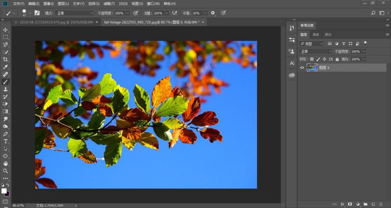Open the brush blend mode 正常 dropdown

pos(75,13)
